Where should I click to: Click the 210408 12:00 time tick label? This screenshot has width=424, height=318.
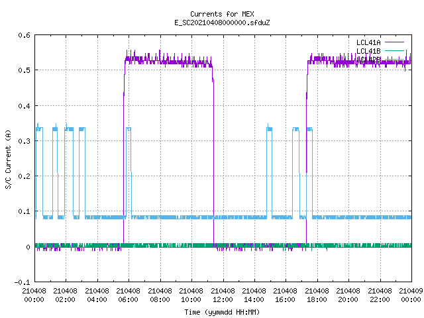pos(223,295)
